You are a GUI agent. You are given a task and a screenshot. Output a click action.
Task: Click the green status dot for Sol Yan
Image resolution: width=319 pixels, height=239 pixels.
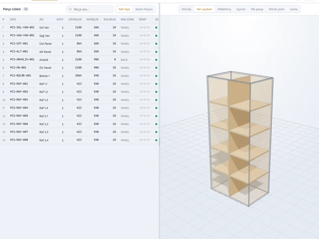click(x=156, y=28)
